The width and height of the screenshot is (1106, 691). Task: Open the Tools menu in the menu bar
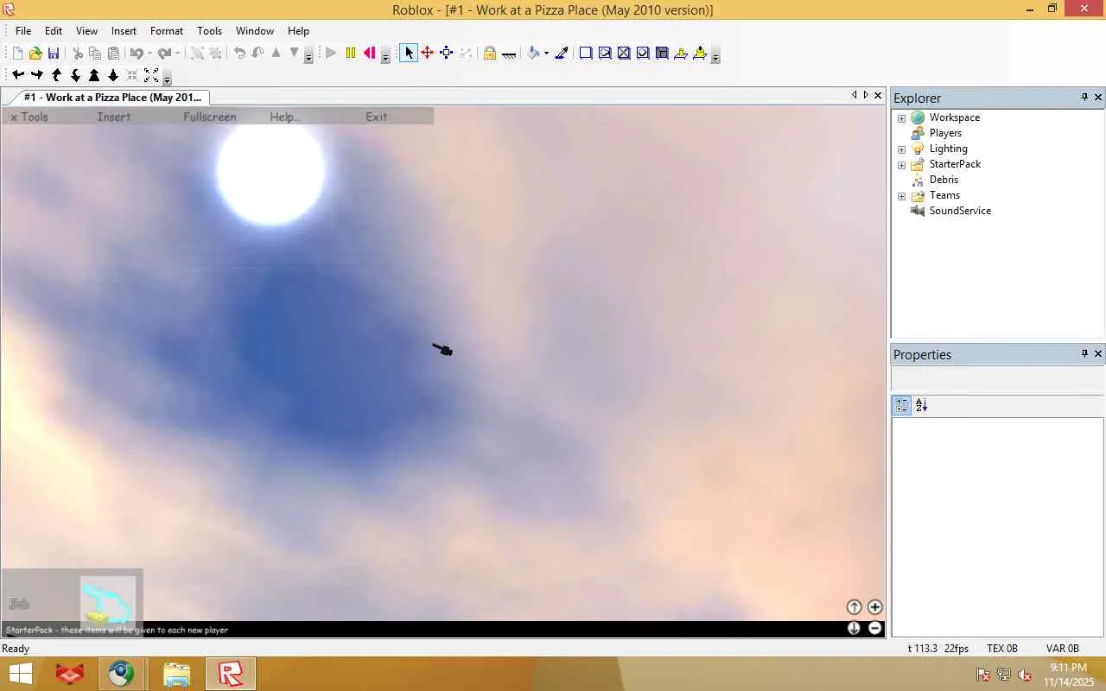click(210, 31)
